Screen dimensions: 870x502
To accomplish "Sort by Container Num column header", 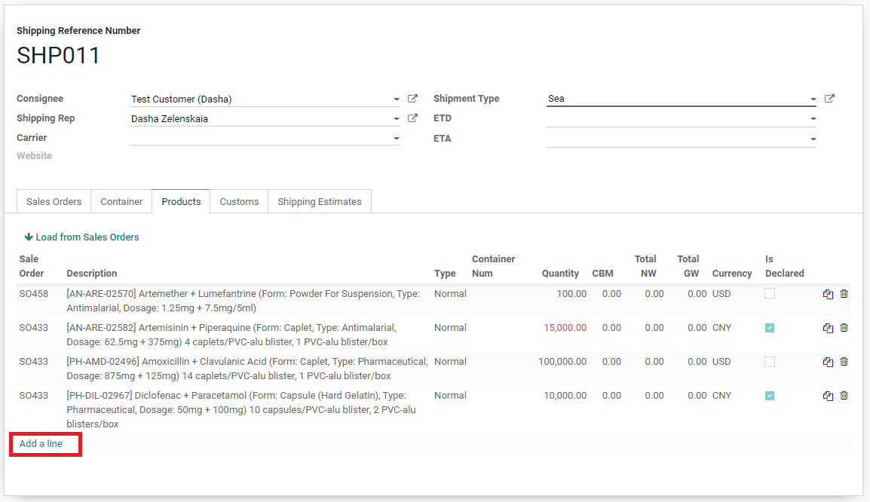I will coord(493,266).
